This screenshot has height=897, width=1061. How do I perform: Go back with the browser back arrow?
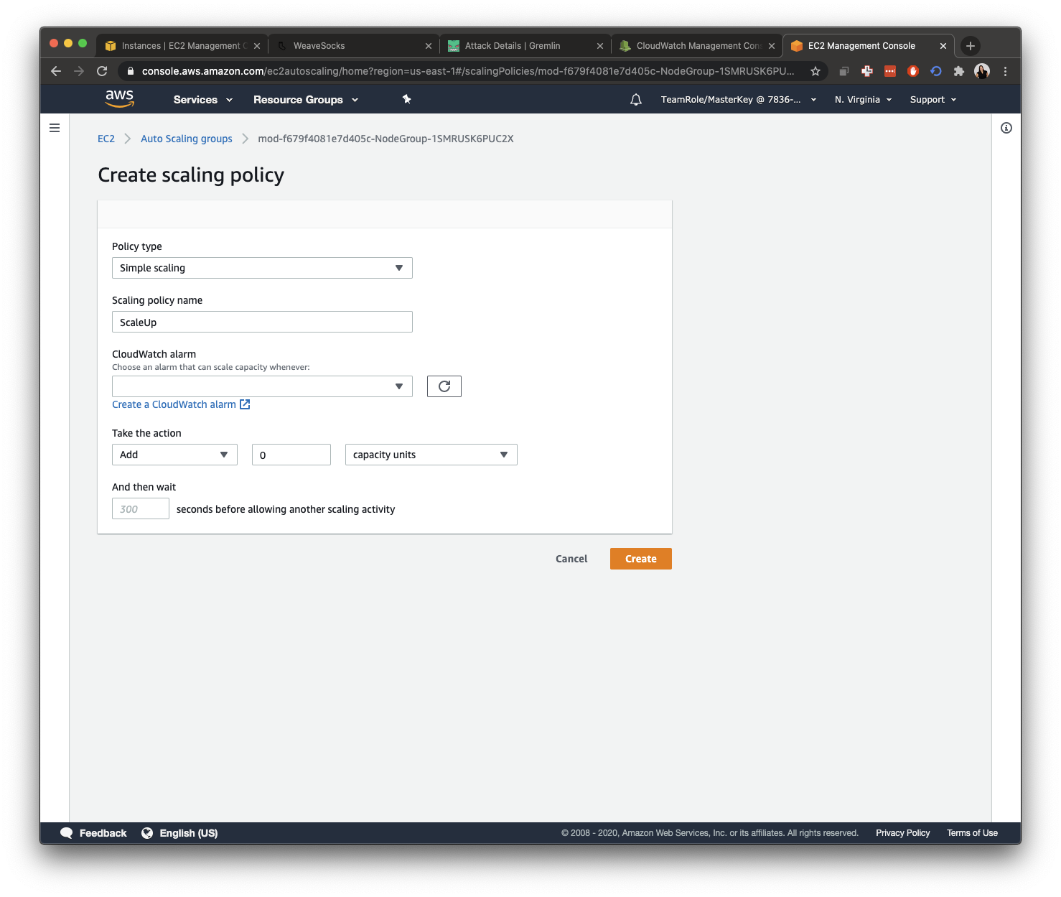[56, 71]
